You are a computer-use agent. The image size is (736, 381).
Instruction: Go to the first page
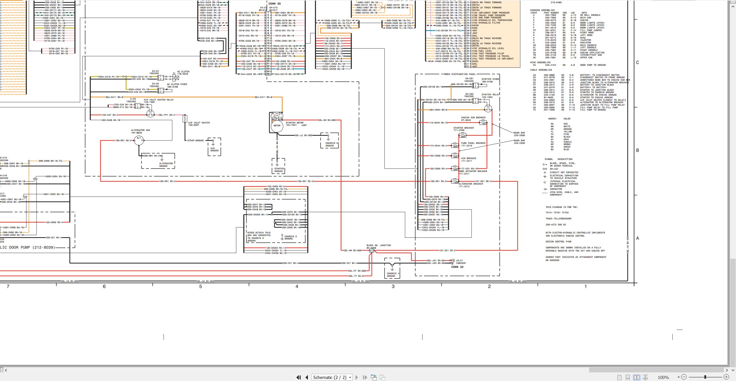tap(299, 377)
